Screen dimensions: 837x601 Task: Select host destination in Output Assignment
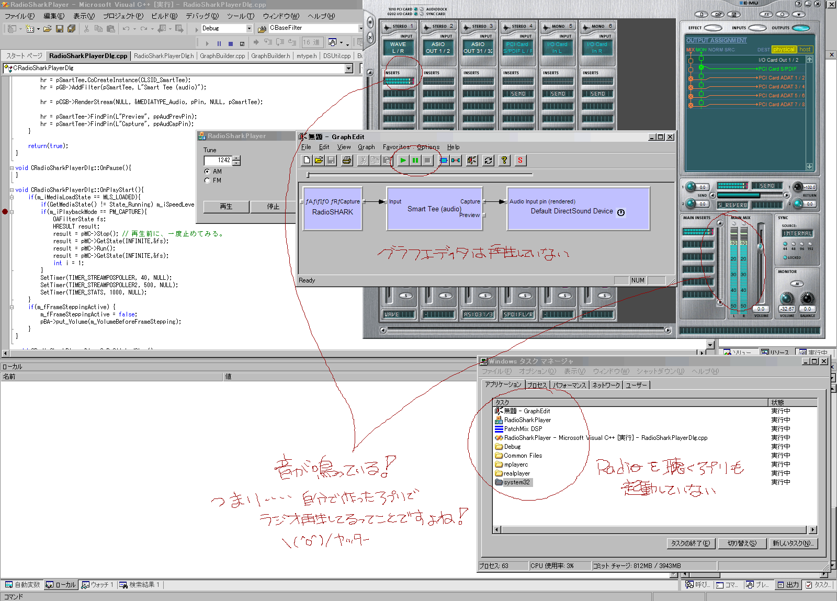tap(805, 50)
